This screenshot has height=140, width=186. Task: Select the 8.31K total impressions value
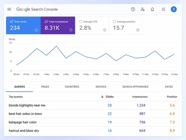[x=52, y=28]
